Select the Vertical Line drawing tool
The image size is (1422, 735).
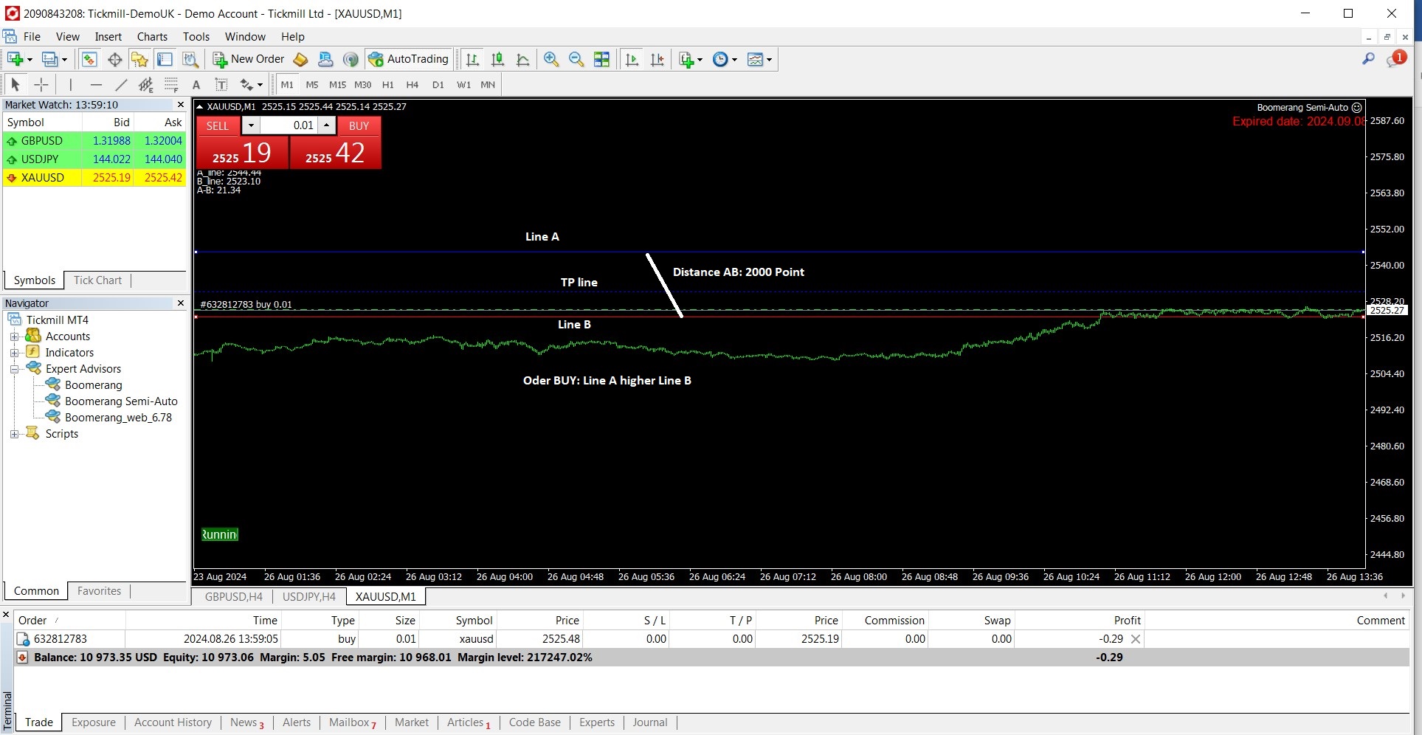pos(71,84)
